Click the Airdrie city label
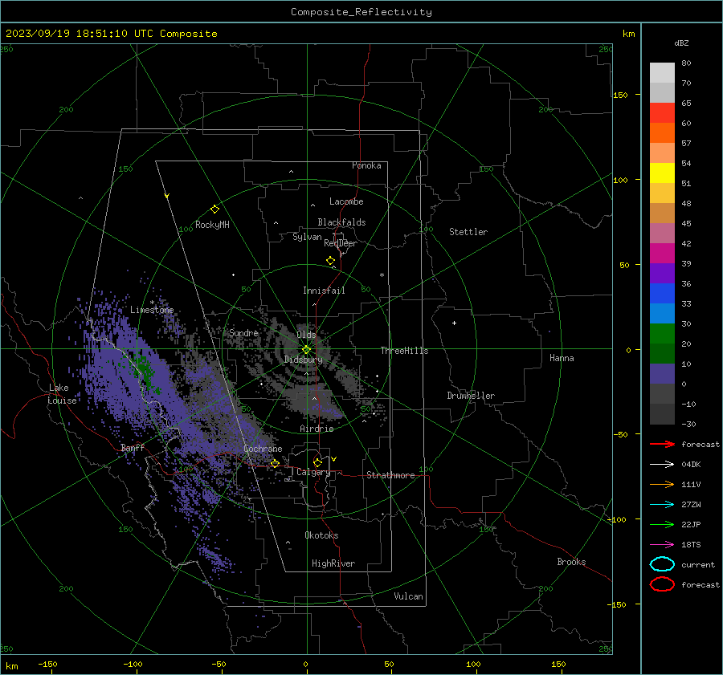 [x=317, y=429]
